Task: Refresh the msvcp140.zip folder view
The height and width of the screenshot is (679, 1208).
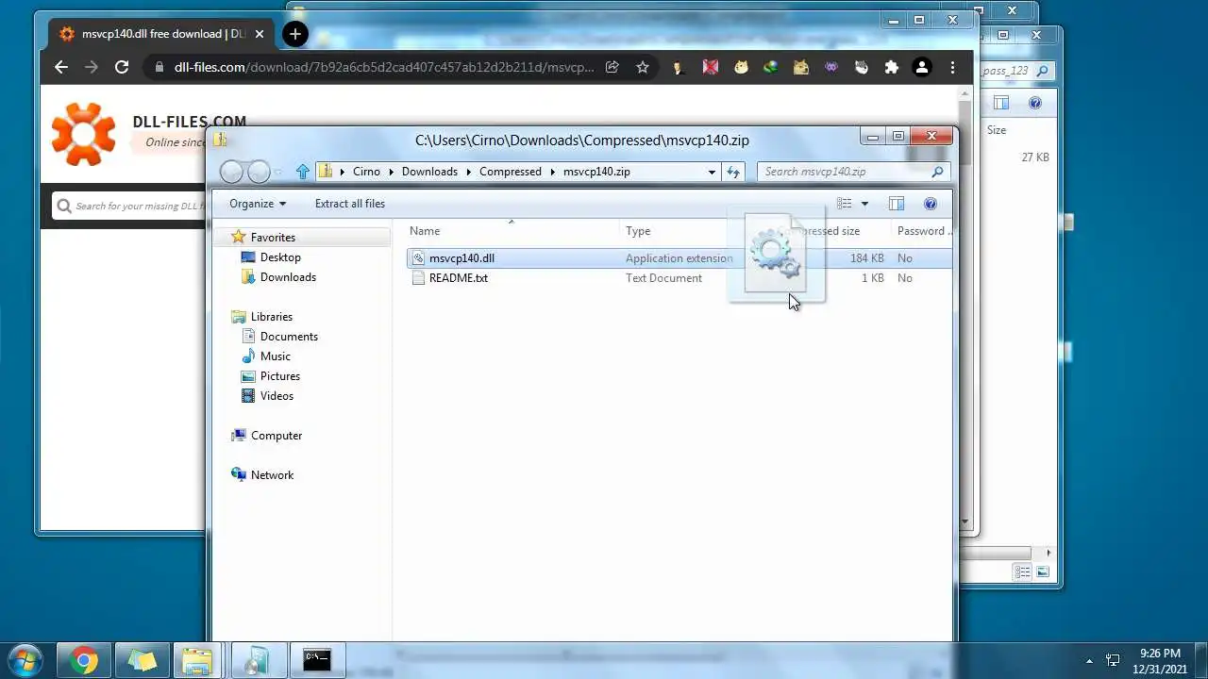Action: pos(734,172)
